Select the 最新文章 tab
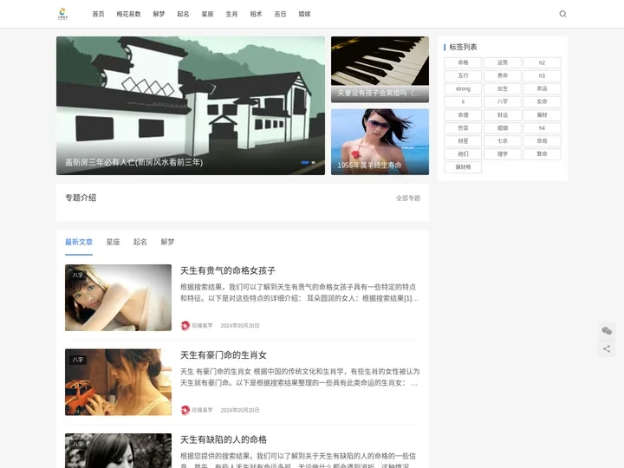 click(79, 242)
